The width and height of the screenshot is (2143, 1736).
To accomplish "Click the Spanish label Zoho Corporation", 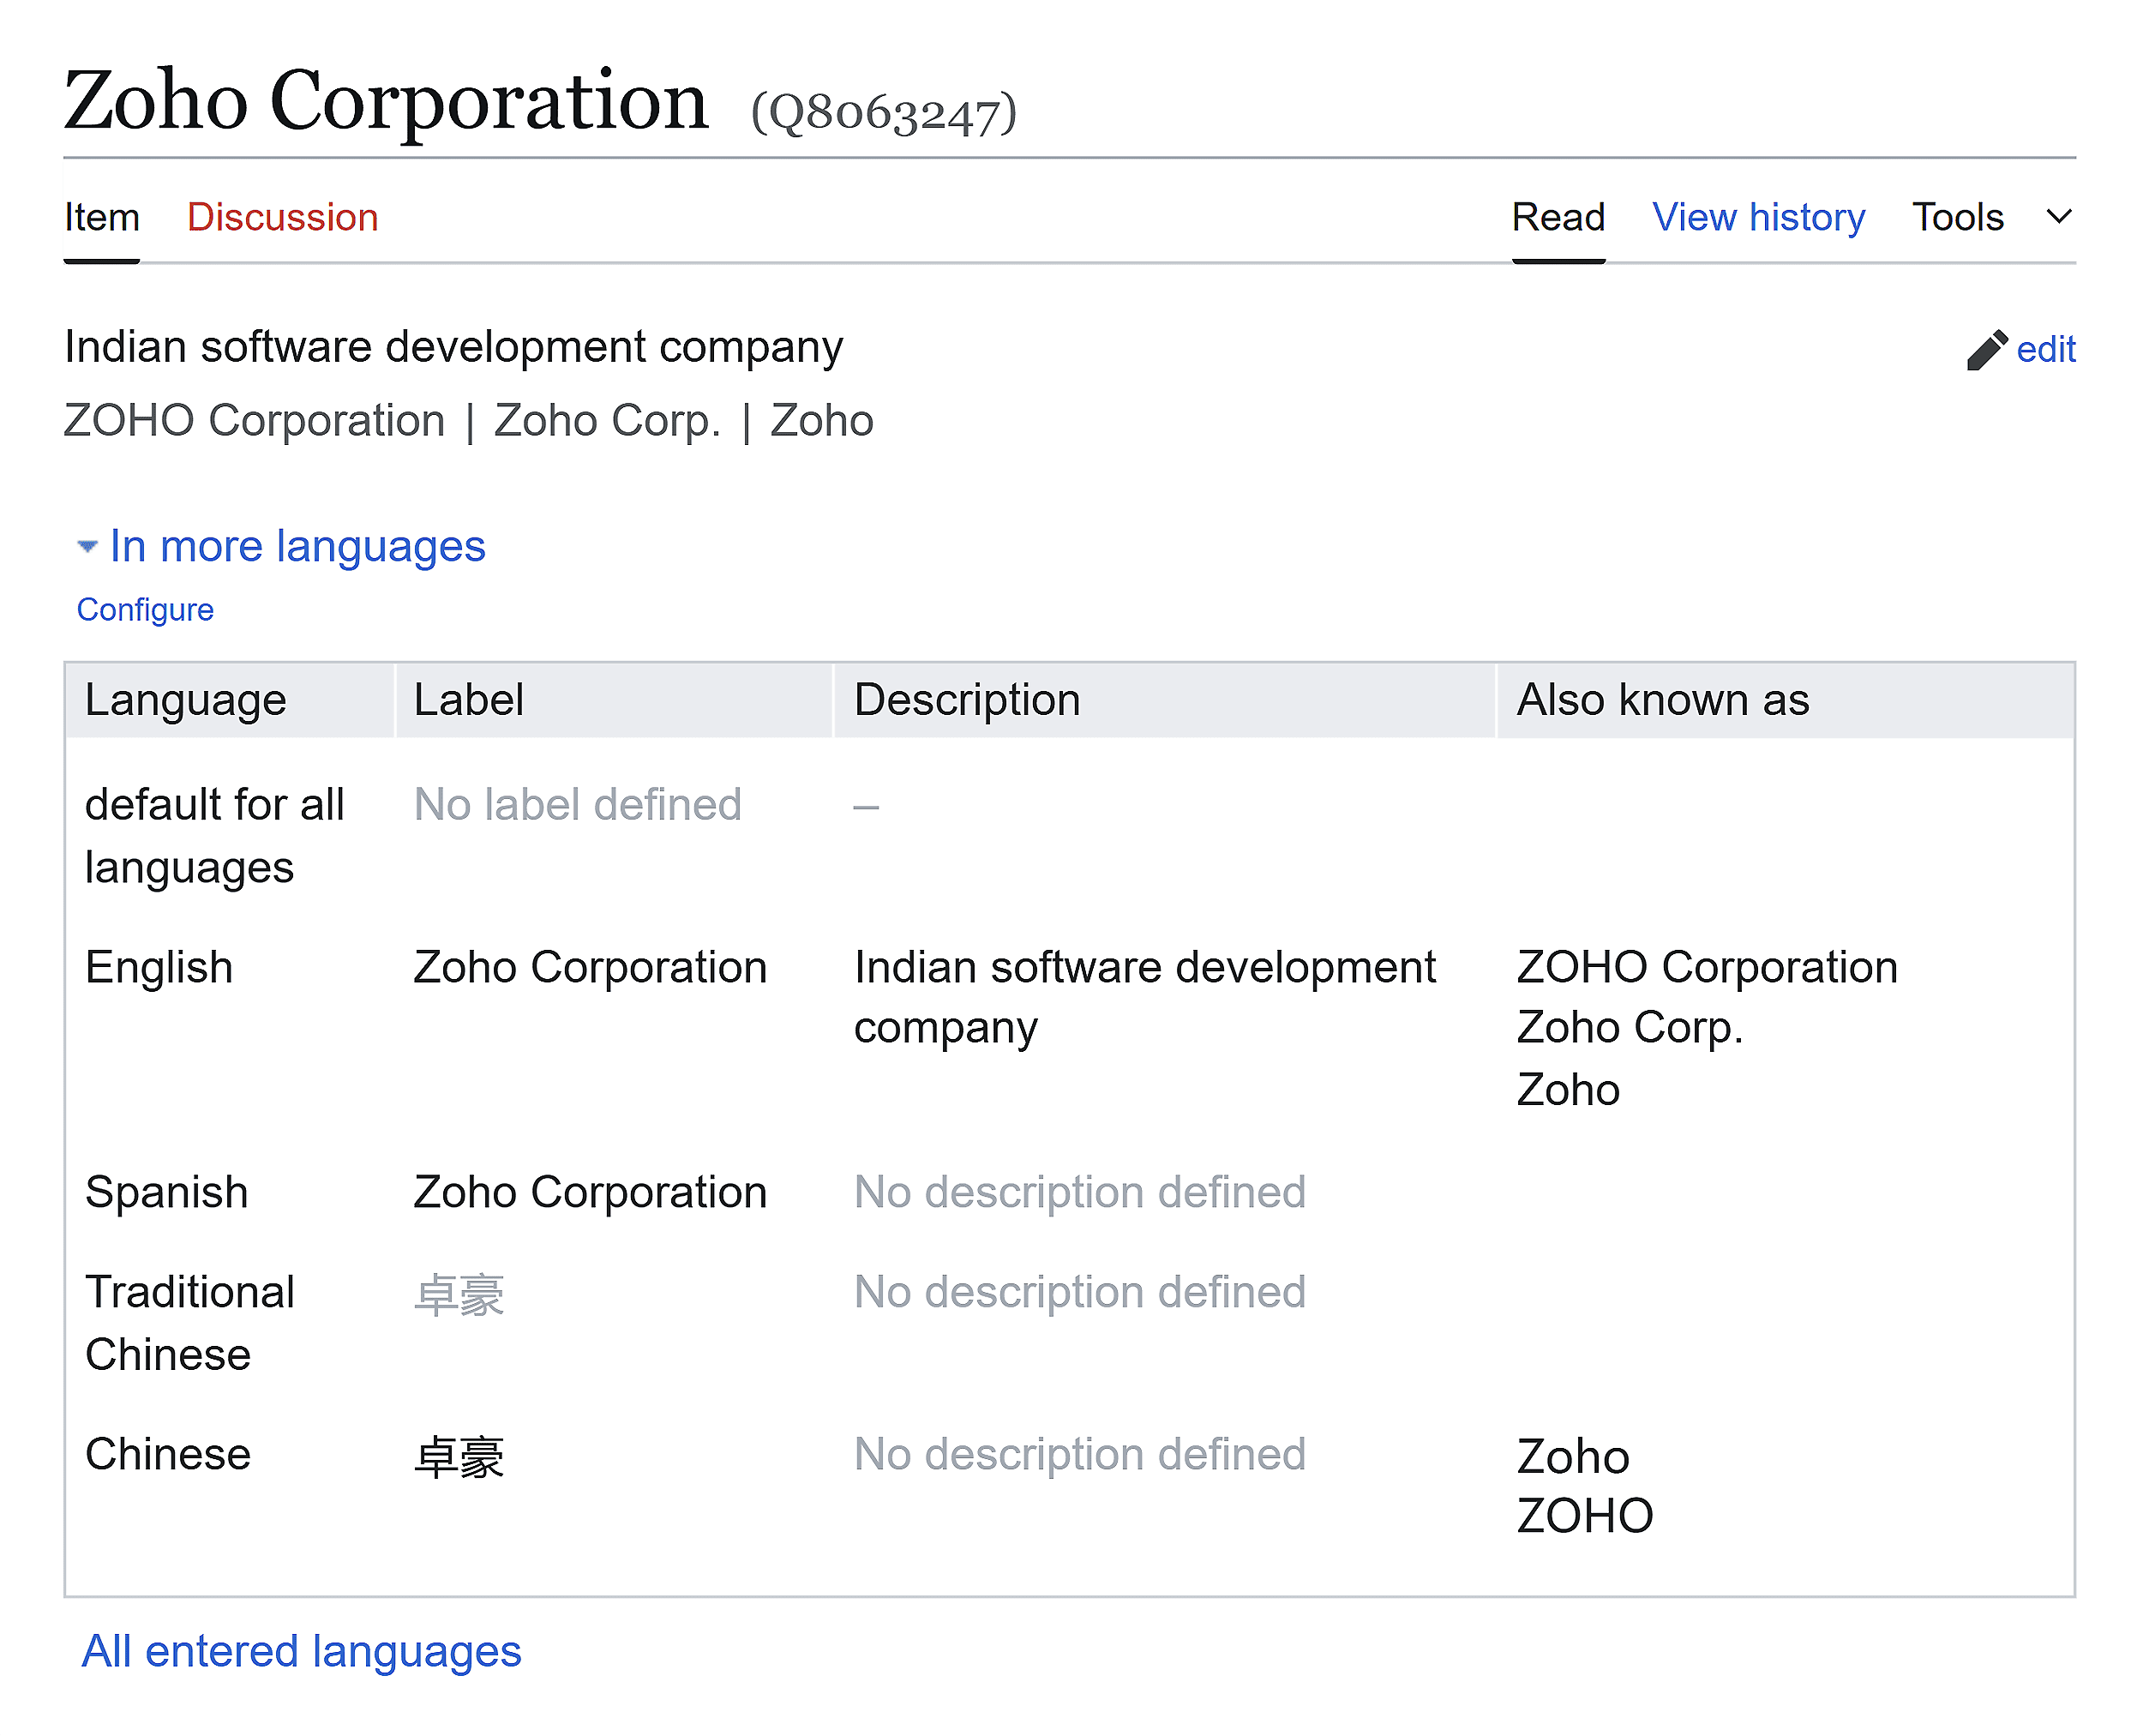I will click(x=590, y=1193).
